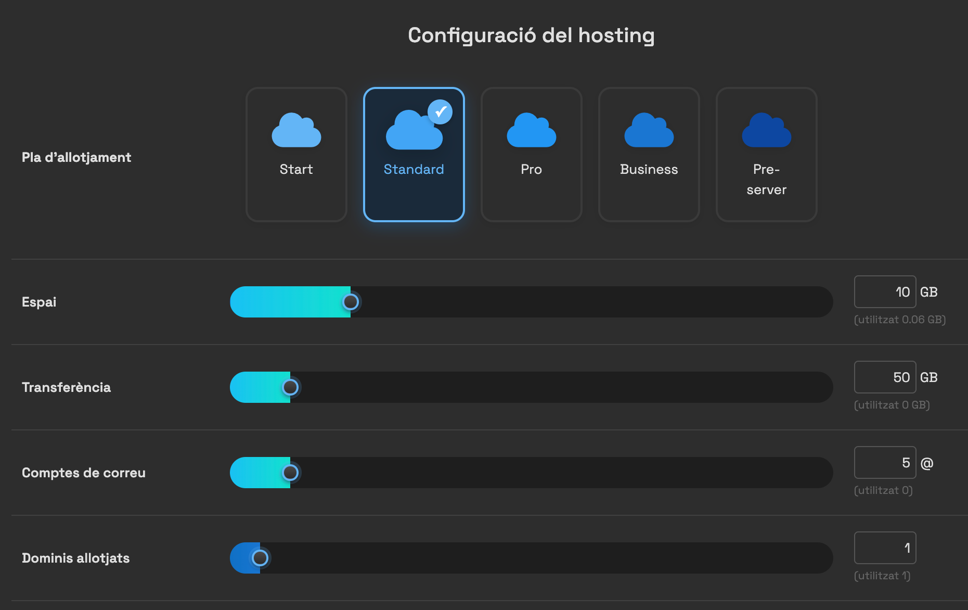Screen dimensions: 968x610
Task: Select the Start hosting plan card
Action: 296,155
